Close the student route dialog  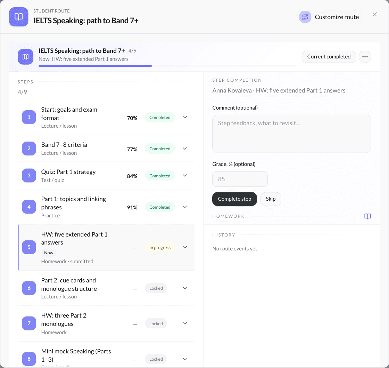coord(374,14)
